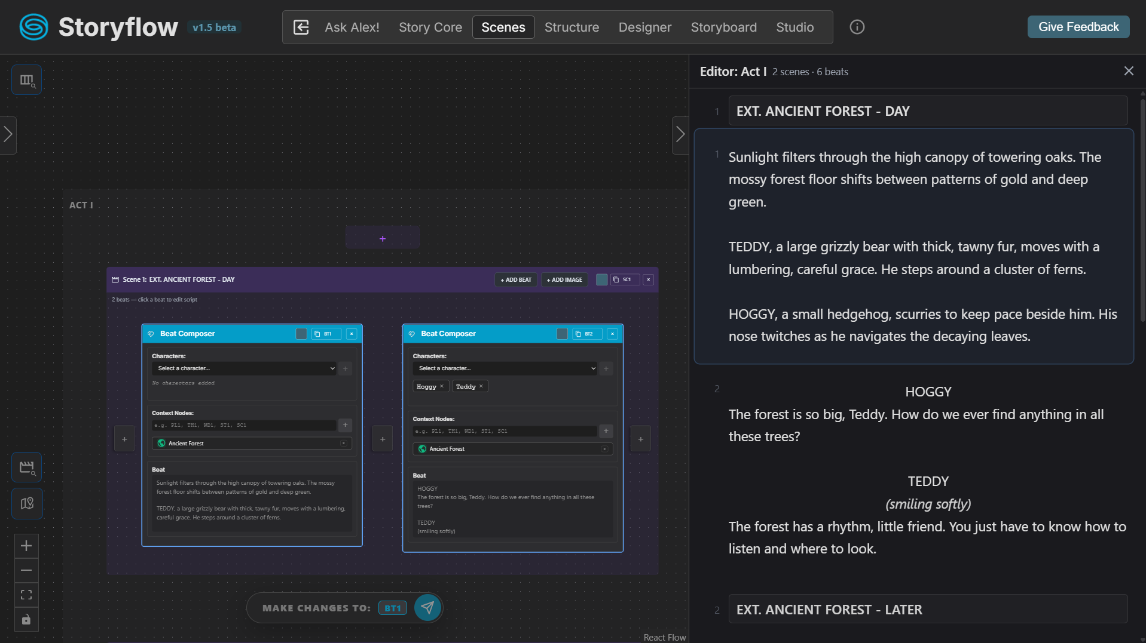Go to the Structure tab
Viewport: 1146px width, 643px height.
click(x=572, y=27)
